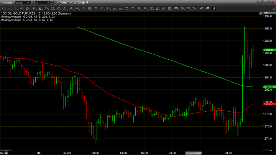Click the Twitter share icon
276x155 pixels.
[83, 3]
